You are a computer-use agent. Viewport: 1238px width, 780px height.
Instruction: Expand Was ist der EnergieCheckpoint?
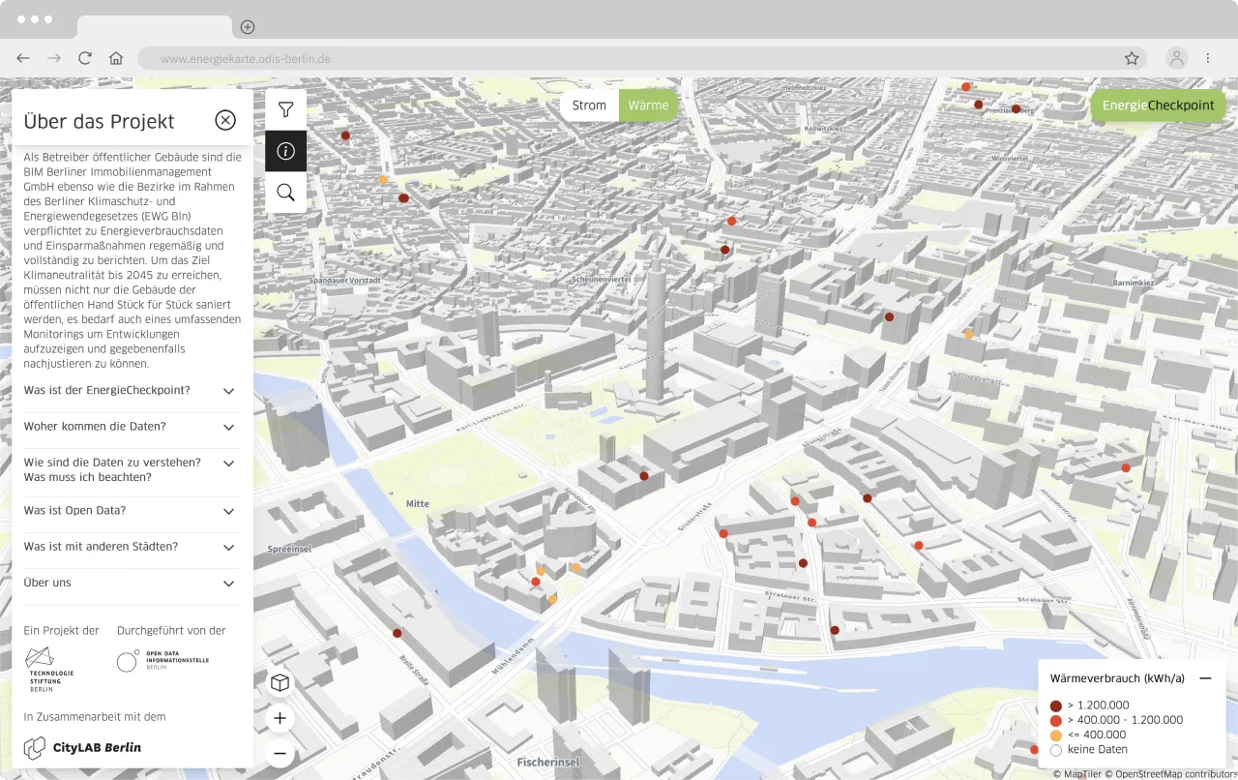(x=133, y=391)
